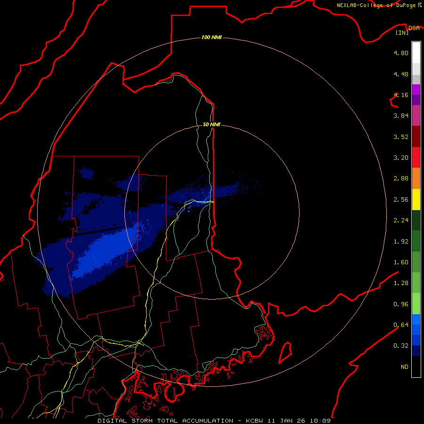Click the NEXLAB-College of DuPage credit text
The width and height of the screenshot is (424, 424).
click(x=376, y=5)
